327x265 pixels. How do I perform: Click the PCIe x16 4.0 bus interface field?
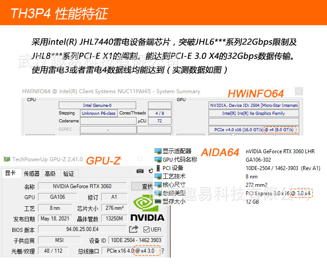click(130, 251)
